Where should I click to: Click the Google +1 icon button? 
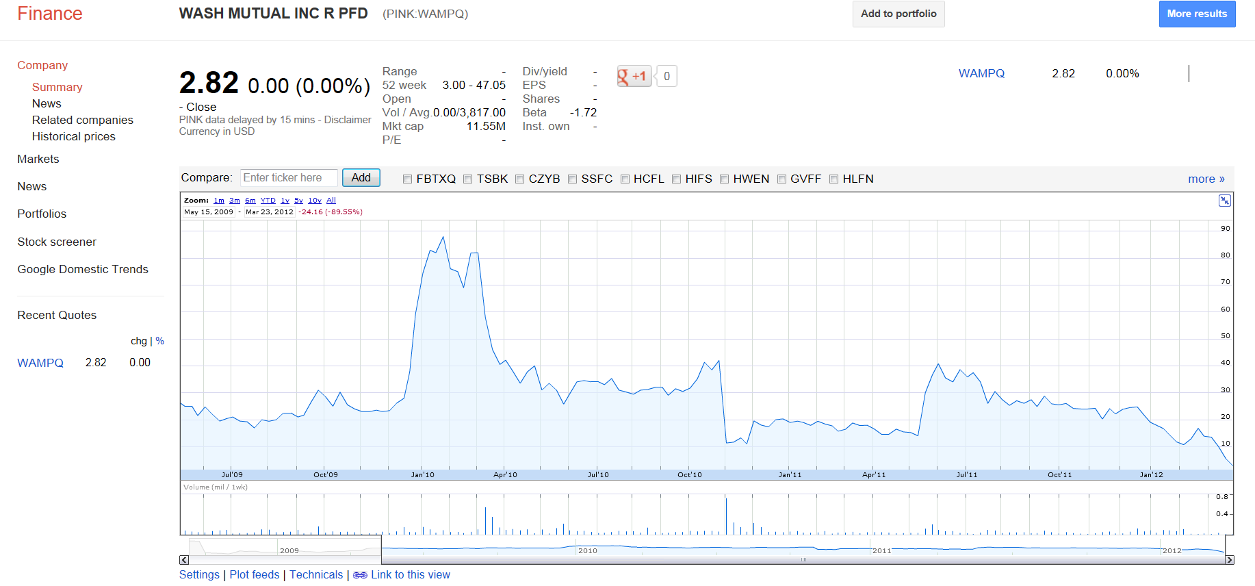point(634,76)
